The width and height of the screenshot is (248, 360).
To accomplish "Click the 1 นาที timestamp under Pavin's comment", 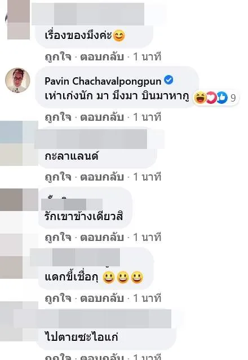I will pyautogui.click(x=147, y=117).
